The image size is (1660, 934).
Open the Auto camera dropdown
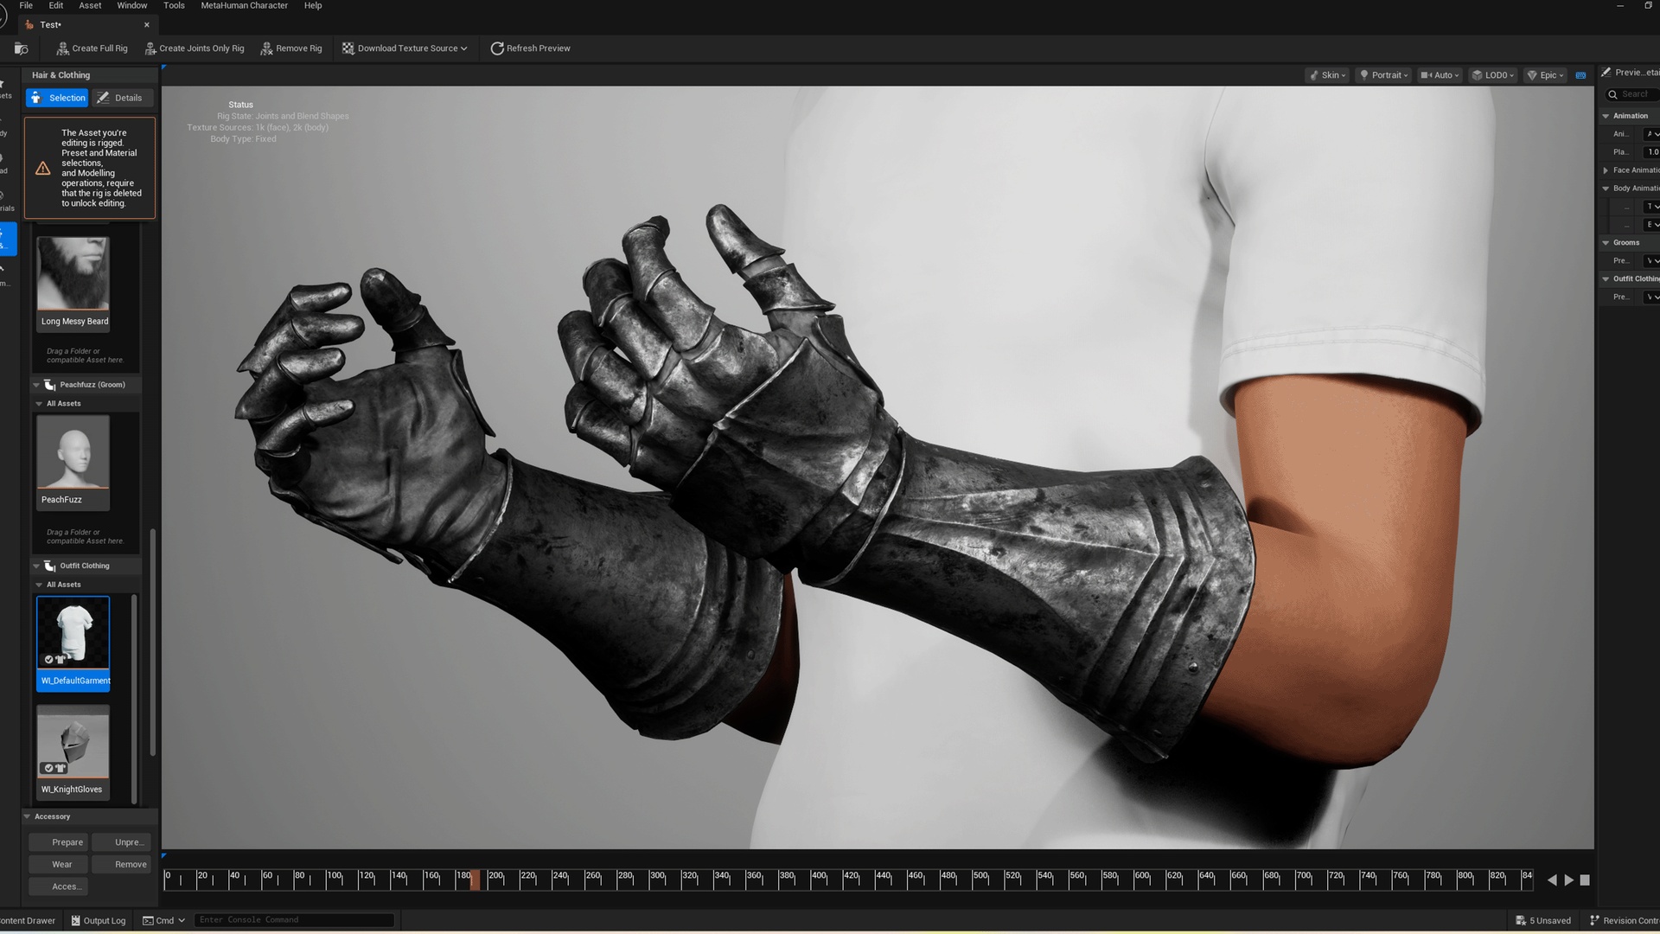pyautogui.click(x=1440, y=75)
